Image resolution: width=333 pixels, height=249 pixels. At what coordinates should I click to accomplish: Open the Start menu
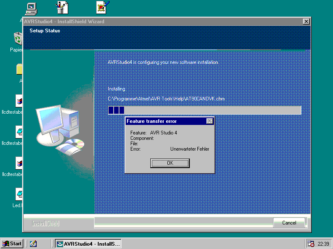12,244
